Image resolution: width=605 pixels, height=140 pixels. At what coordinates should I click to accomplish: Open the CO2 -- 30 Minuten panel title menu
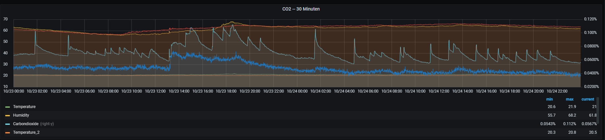(x=301, y=9)
